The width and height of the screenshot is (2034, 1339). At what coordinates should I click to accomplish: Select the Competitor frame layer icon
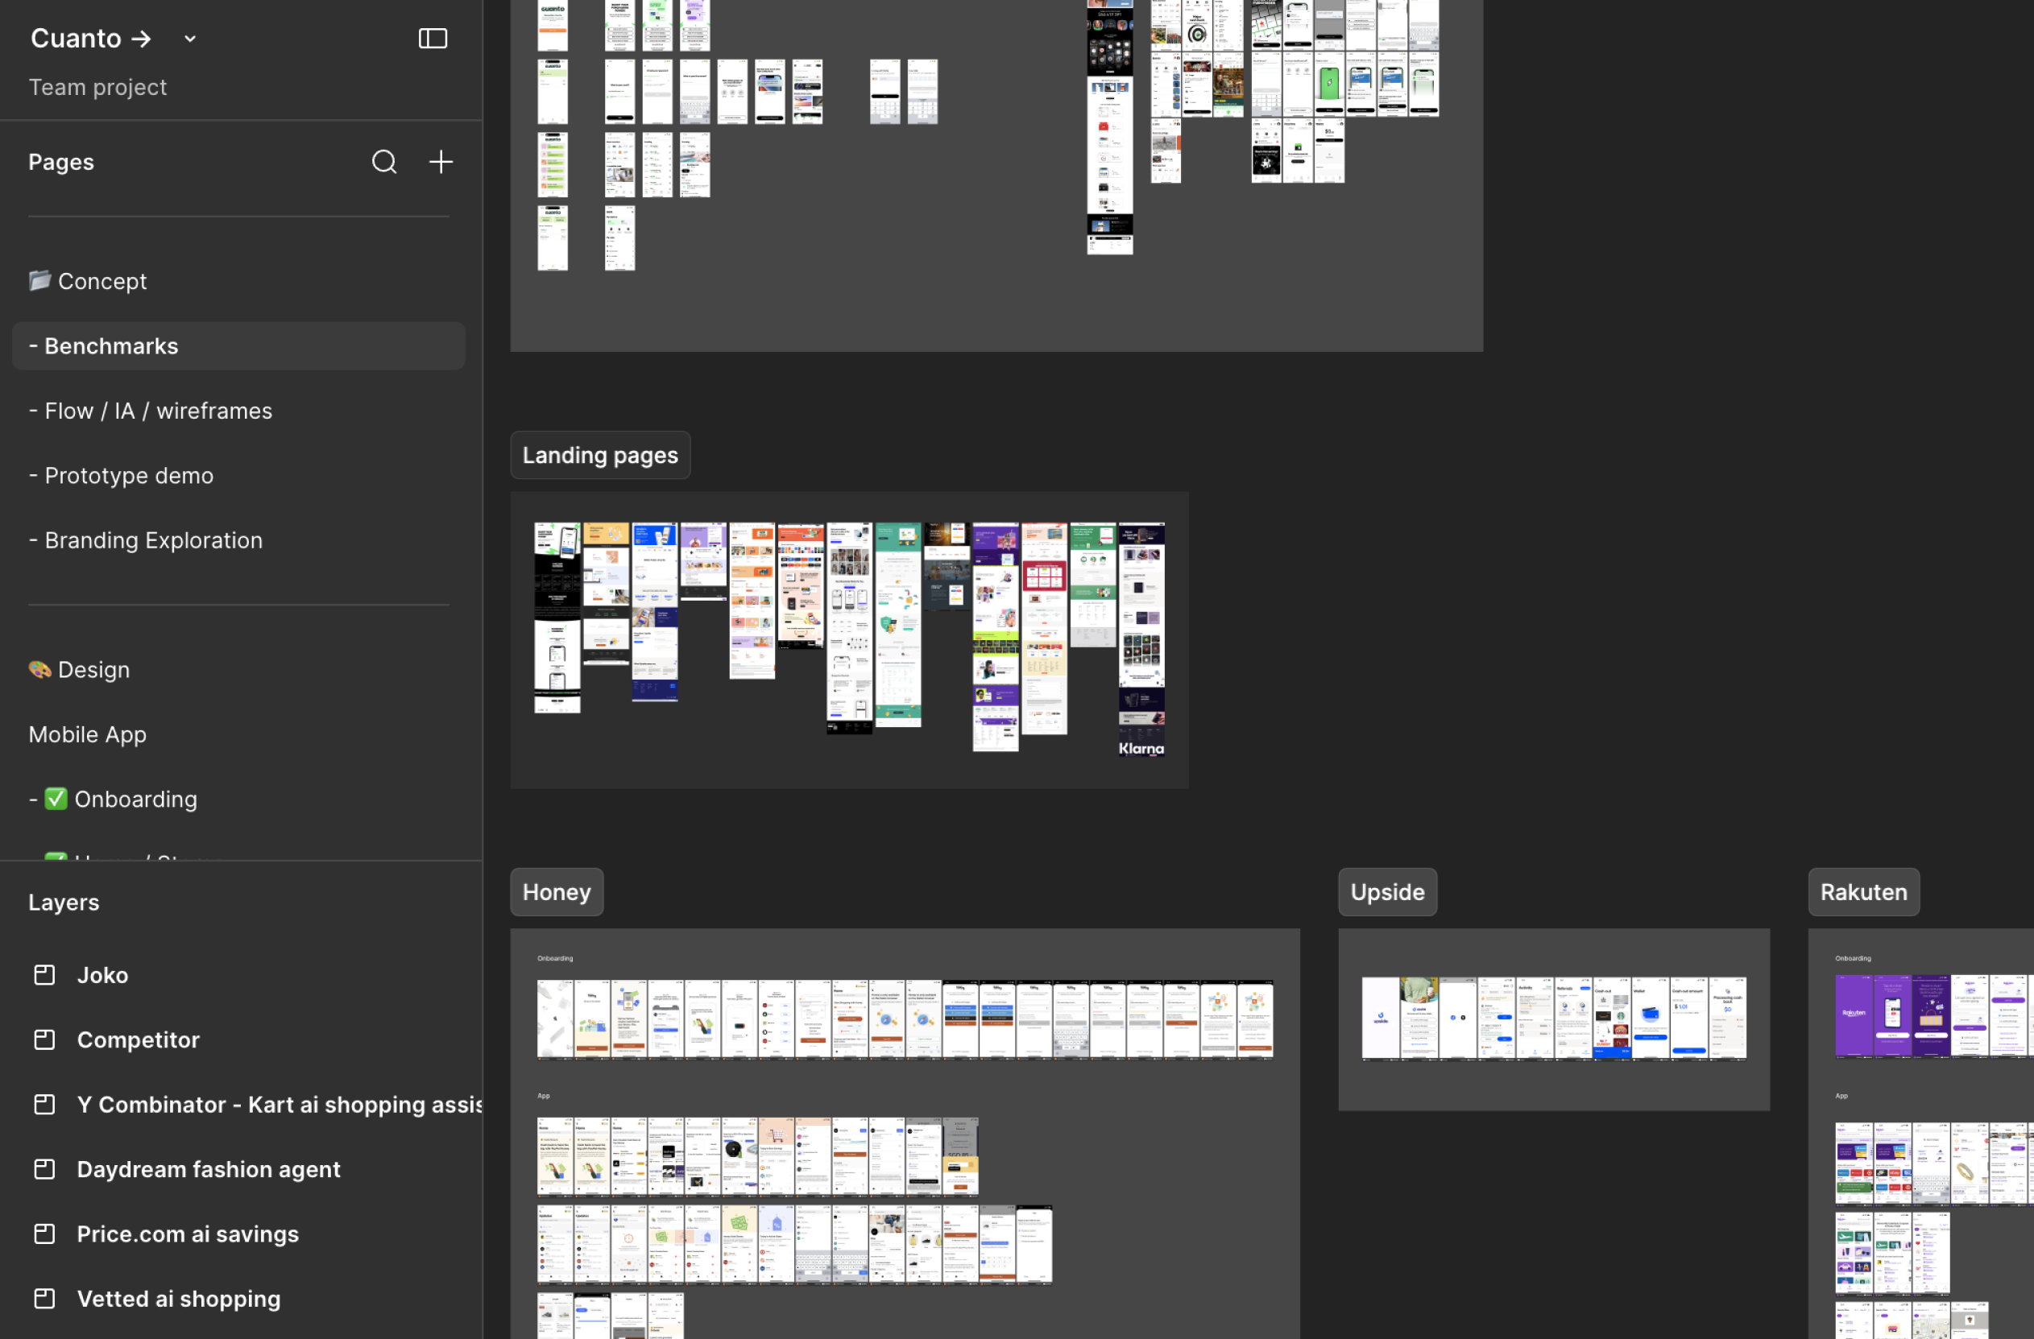pyautogui.click(x=44, y=1040)
